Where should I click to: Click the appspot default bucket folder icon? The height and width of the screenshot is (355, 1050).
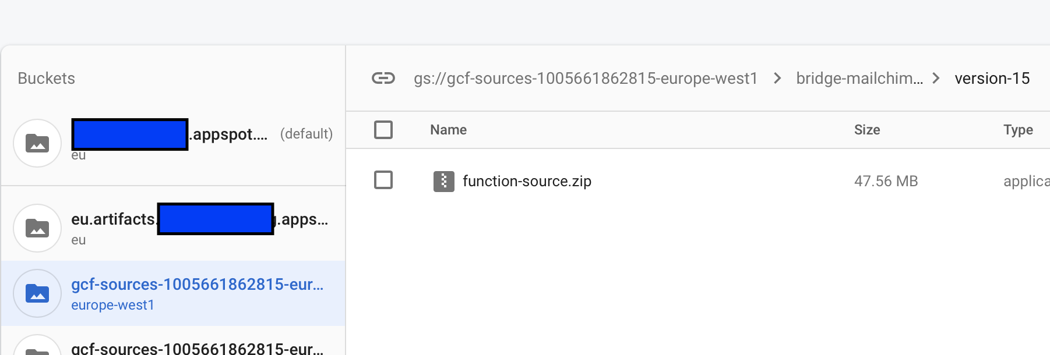[37, 143]
